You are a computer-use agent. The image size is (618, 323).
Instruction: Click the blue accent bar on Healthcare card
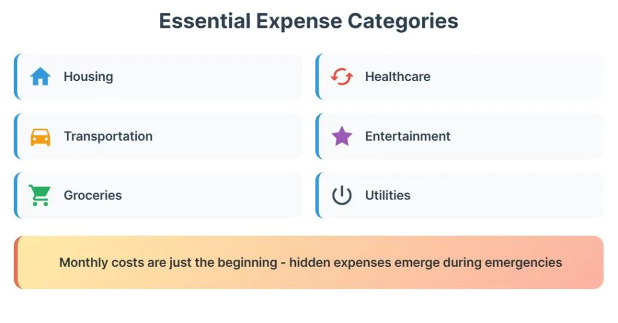(x=317, y=77)
